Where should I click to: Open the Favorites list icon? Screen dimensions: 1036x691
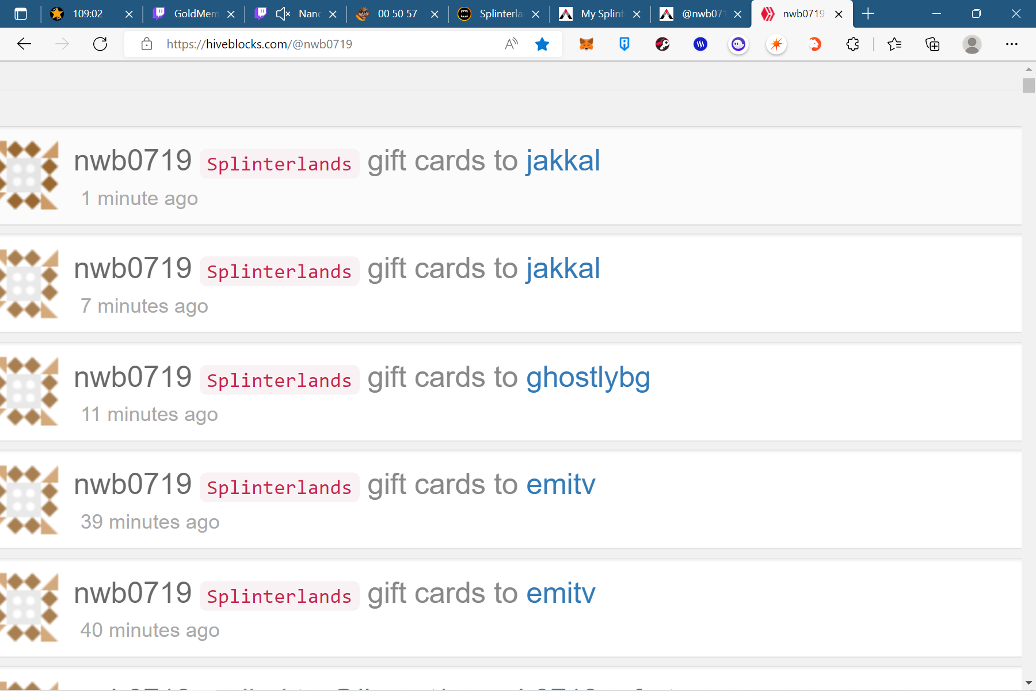click(x=894, y=44)
